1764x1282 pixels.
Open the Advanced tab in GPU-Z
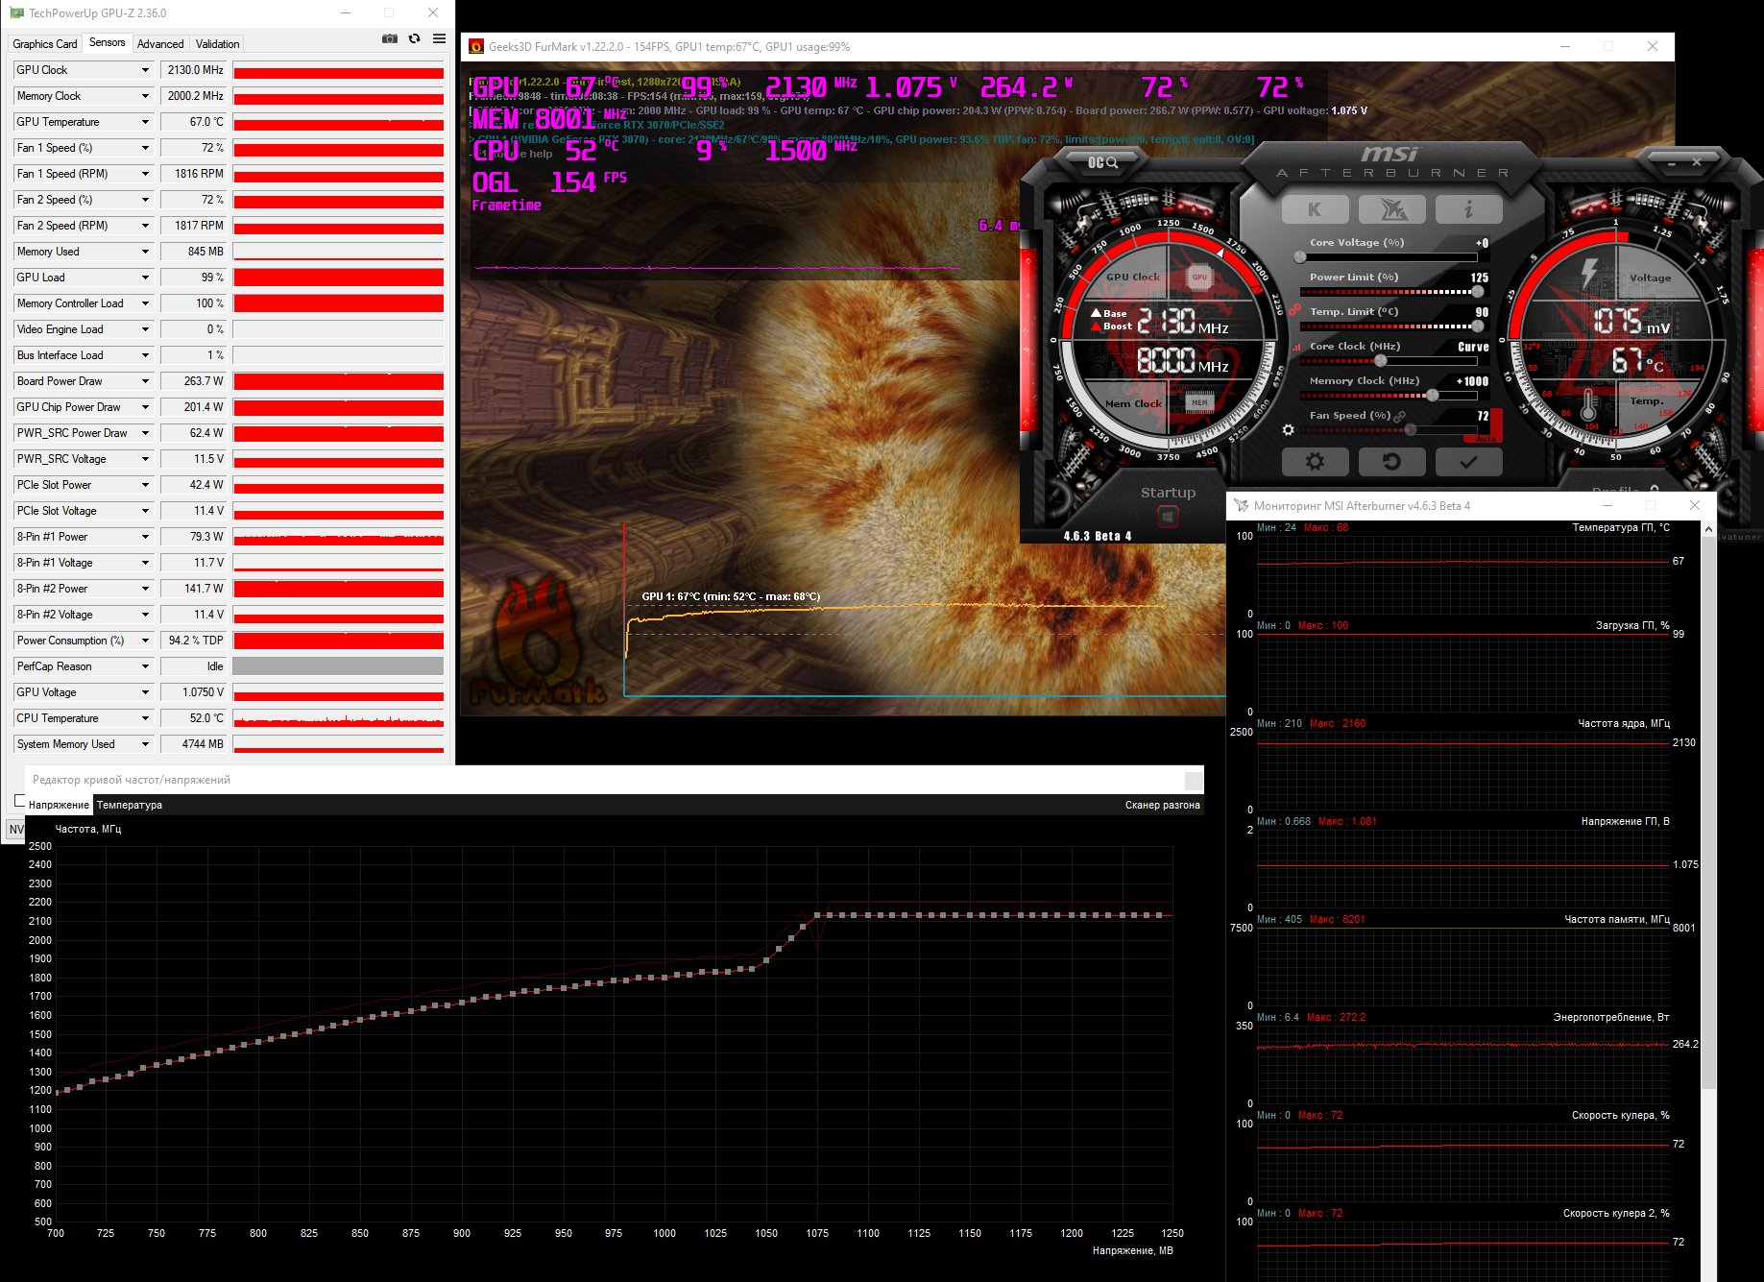pos(160,44)
